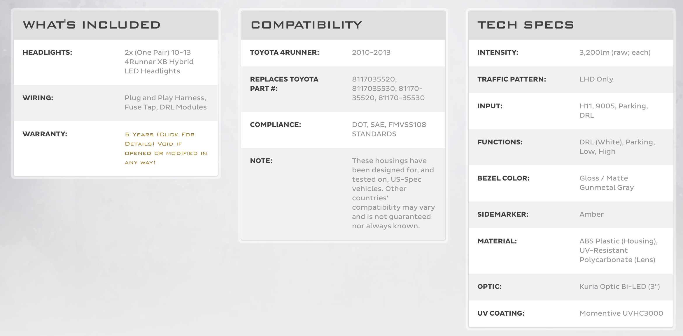
Task: Select the Headlights row label
Action: point(47,52)
